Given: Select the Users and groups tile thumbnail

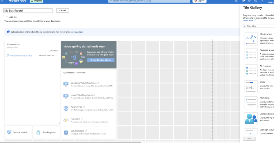Looking at the screenshot, I should [251, 119].
